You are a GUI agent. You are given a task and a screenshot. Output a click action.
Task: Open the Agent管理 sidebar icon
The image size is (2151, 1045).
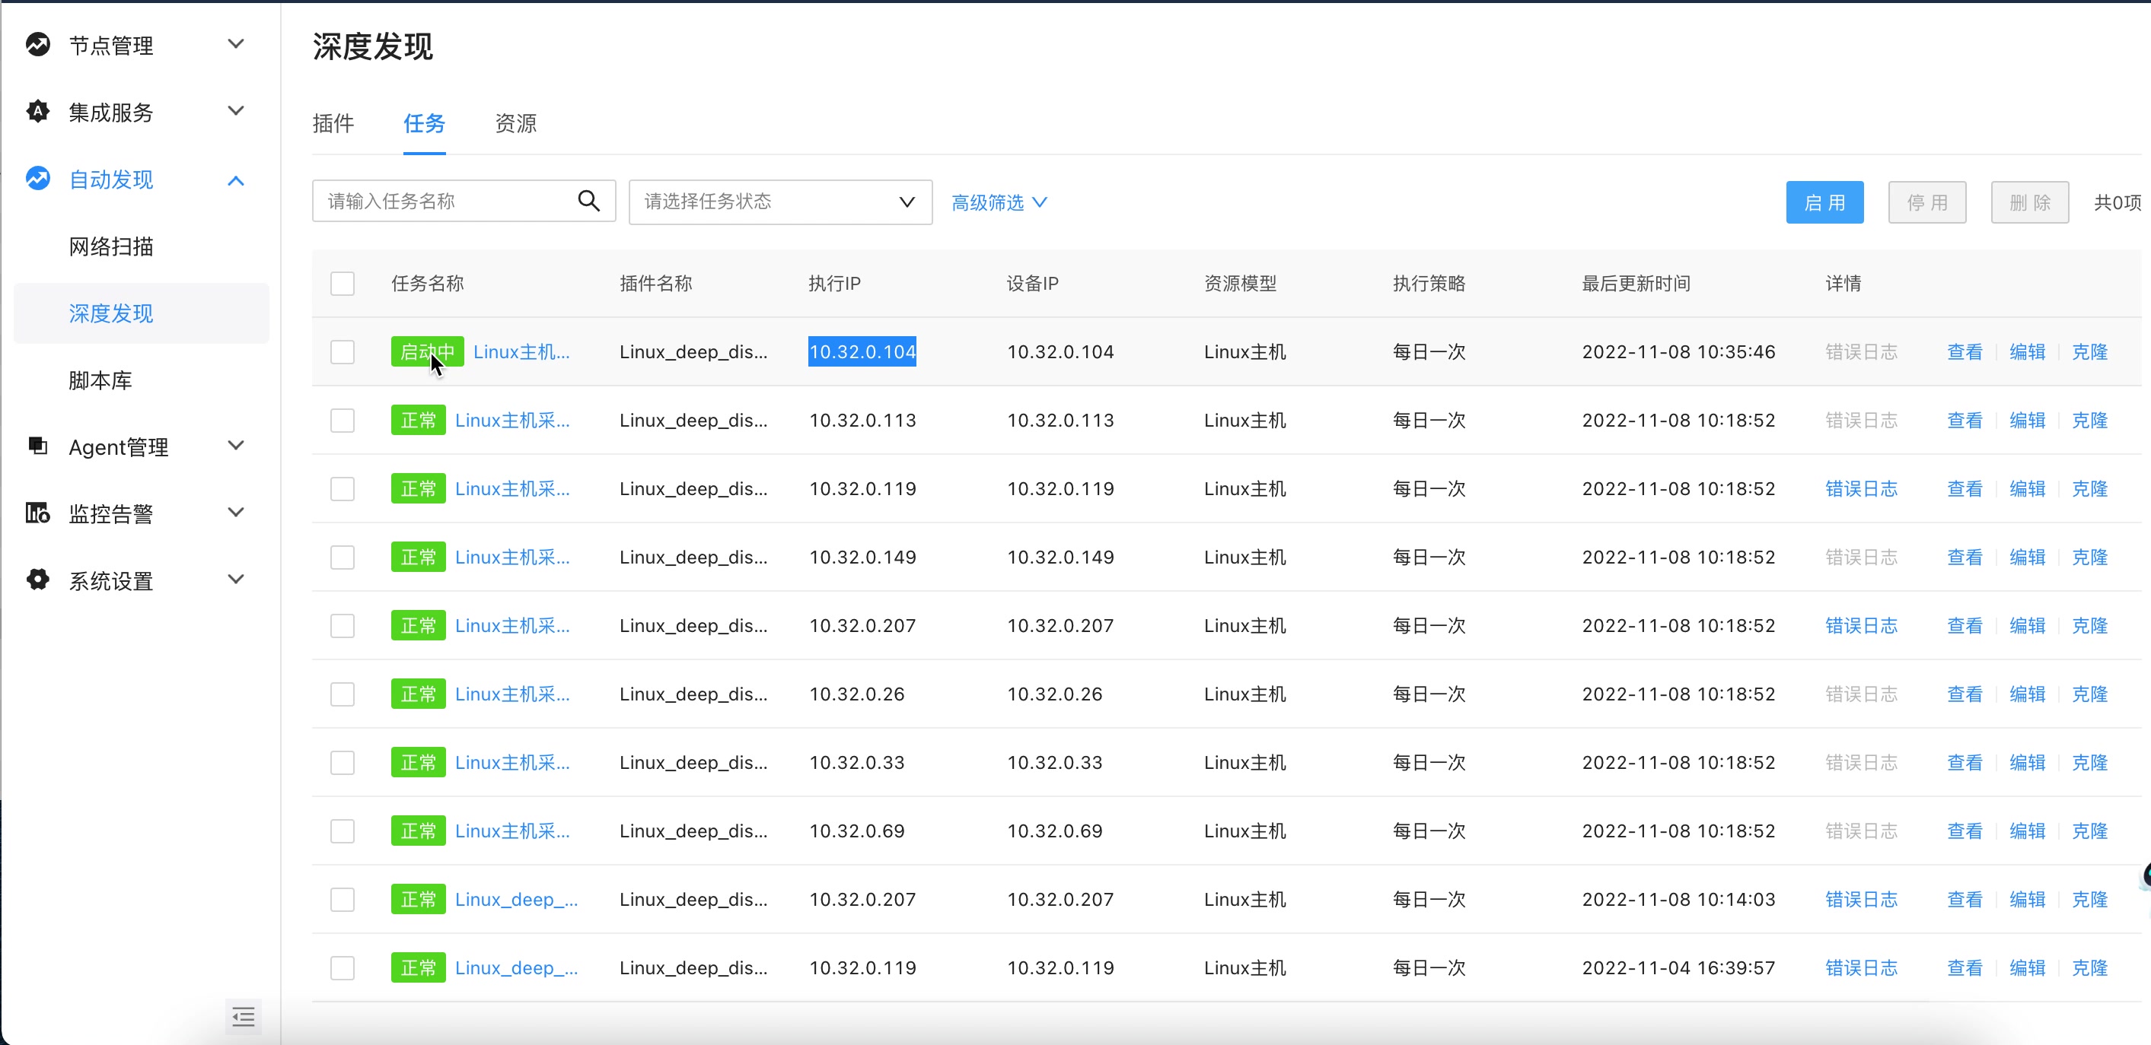point(37,446)
